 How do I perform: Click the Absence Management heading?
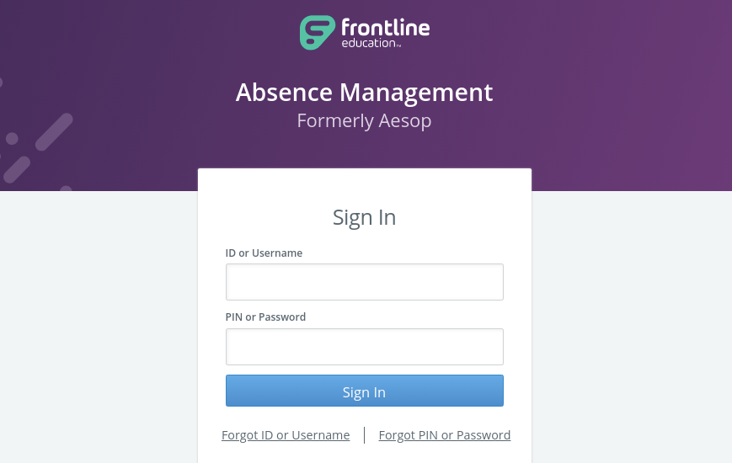[x=364, y=93]
